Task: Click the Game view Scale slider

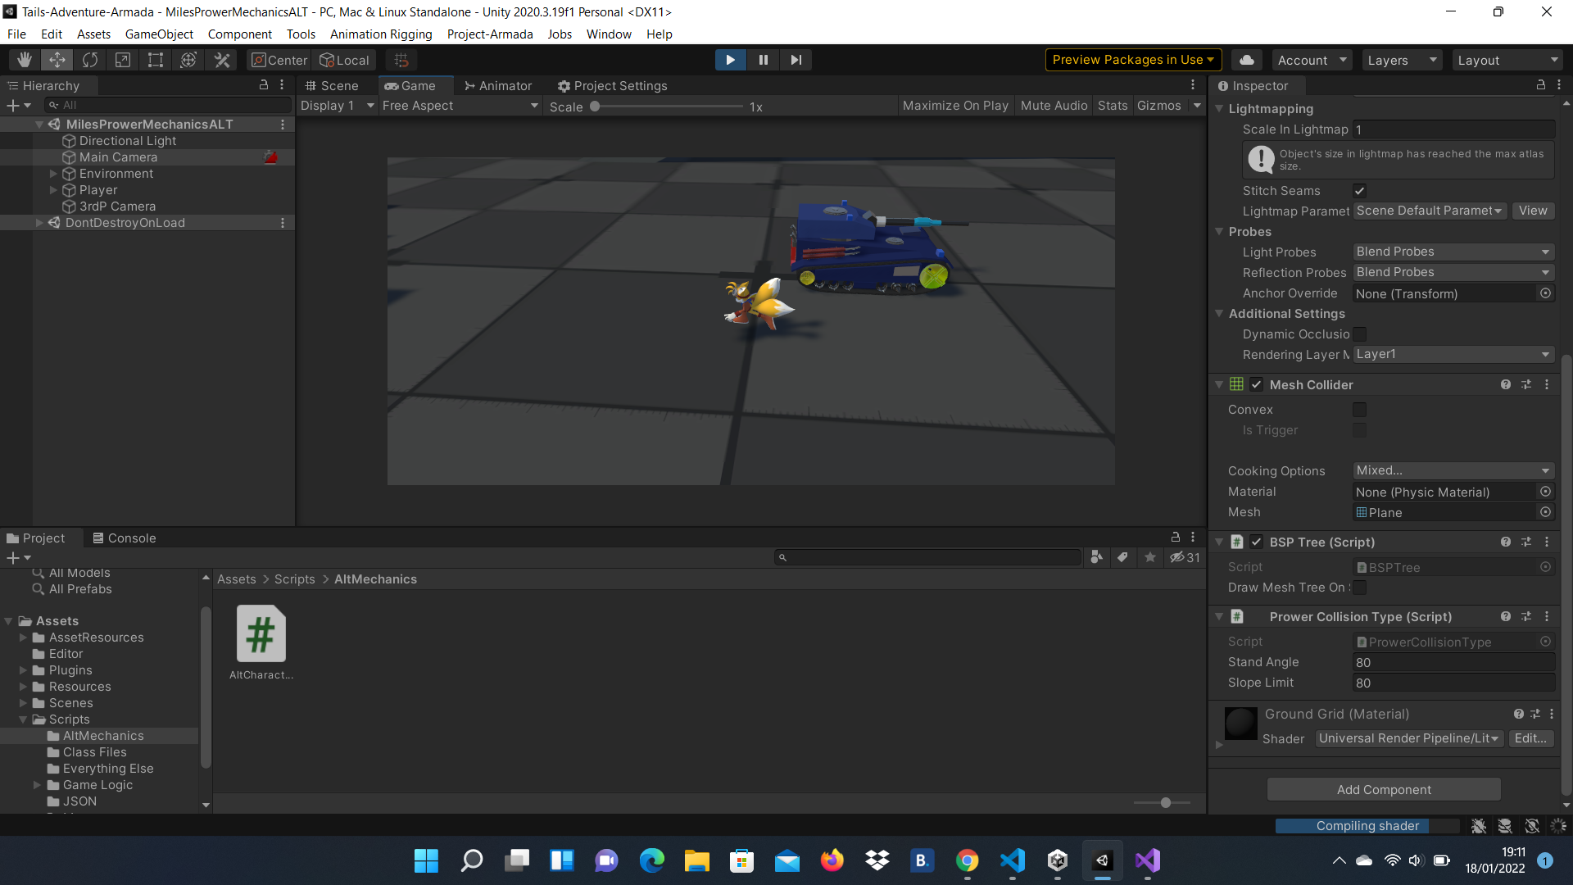Action: (668, 107)
